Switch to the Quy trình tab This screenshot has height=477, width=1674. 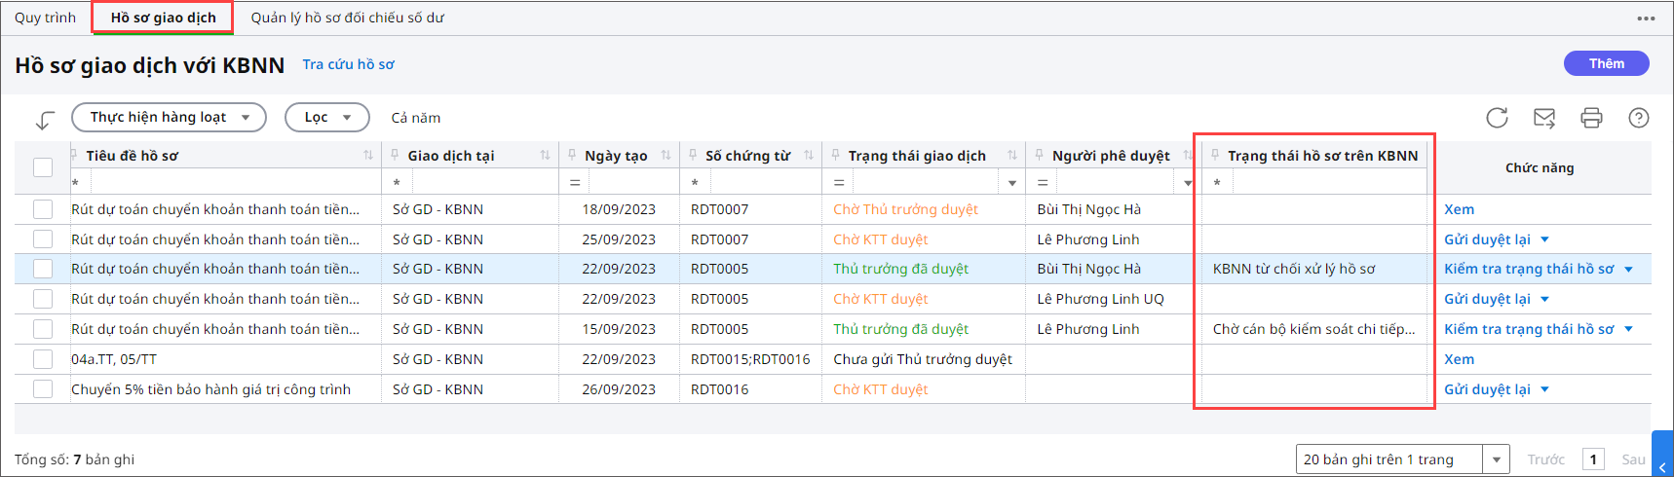pos(45,18)
